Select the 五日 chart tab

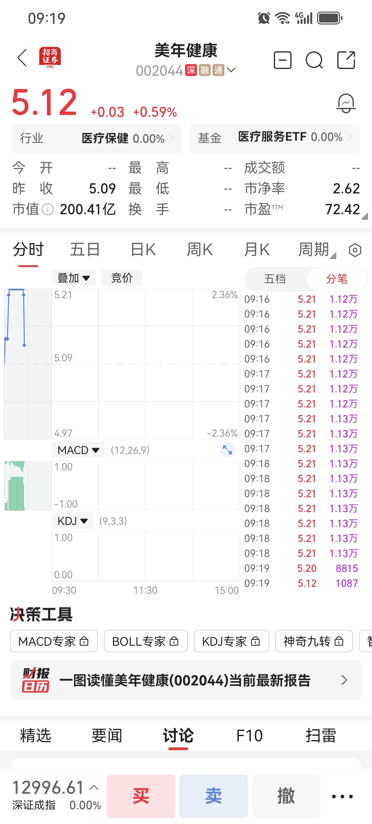point(85,250)
